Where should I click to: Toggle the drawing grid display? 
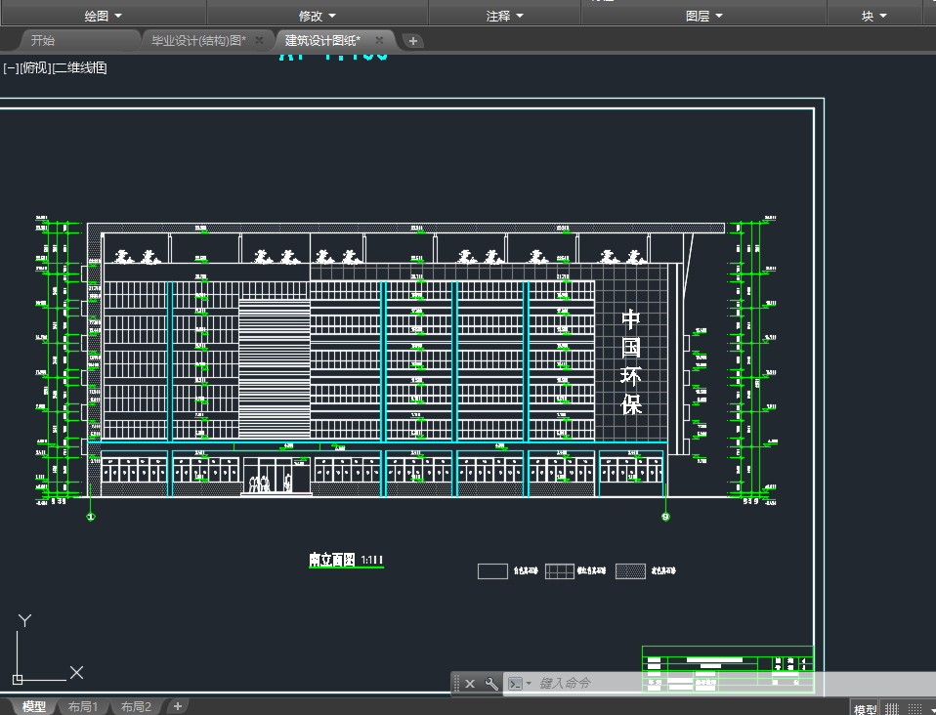pos(892,709)
